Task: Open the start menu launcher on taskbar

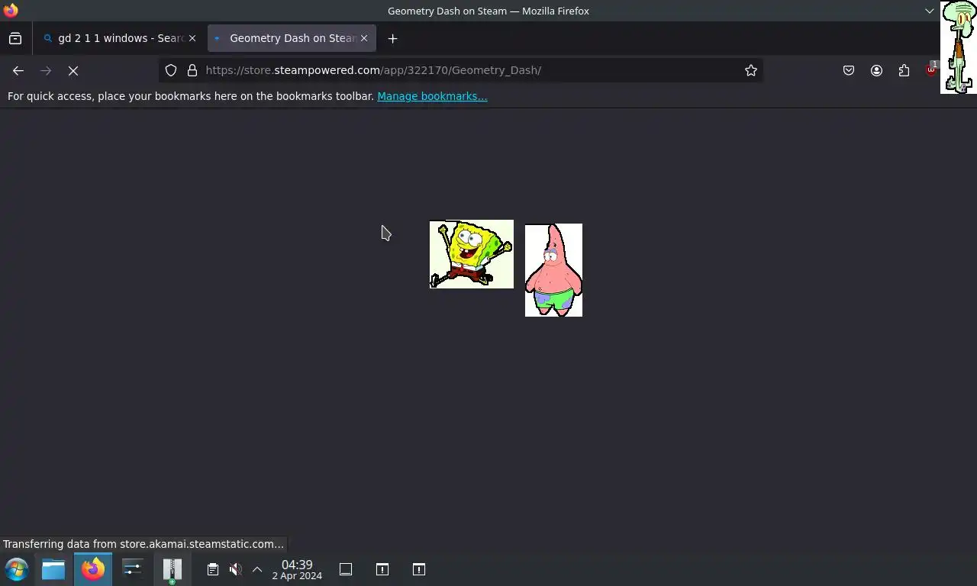Action: click(x=17, y=569)
